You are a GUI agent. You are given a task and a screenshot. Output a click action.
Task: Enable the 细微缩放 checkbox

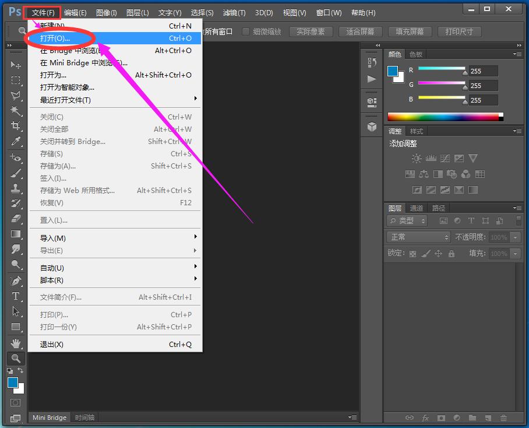click(x=246, y=31)
